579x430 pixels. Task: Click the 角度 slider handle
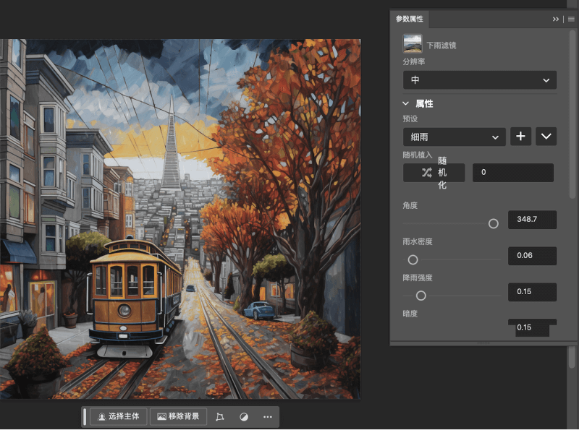pyautogui.click(x=494, y=223)
